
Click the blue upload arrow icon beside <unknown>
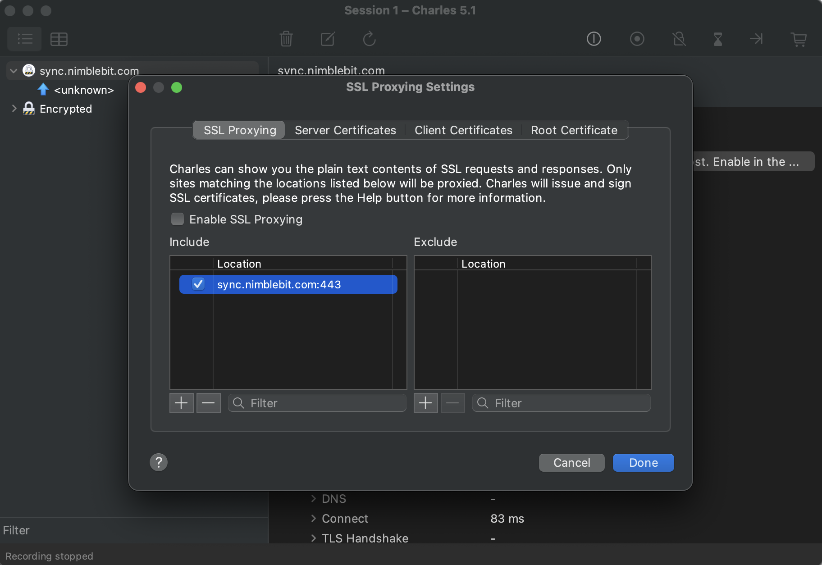pos(43,89)
